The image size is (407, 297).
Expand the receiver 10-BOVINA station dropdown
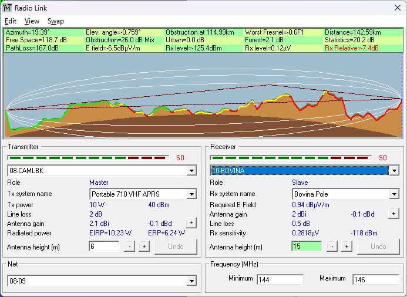(394, 171)
